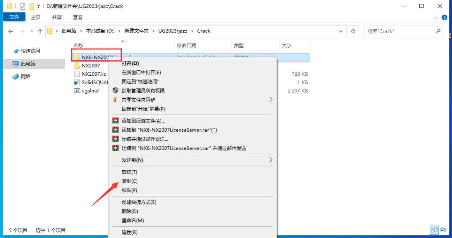The image size is (452, 238).
Task: Expand the address bar history dropdown
Action: (x=341, y=31)
